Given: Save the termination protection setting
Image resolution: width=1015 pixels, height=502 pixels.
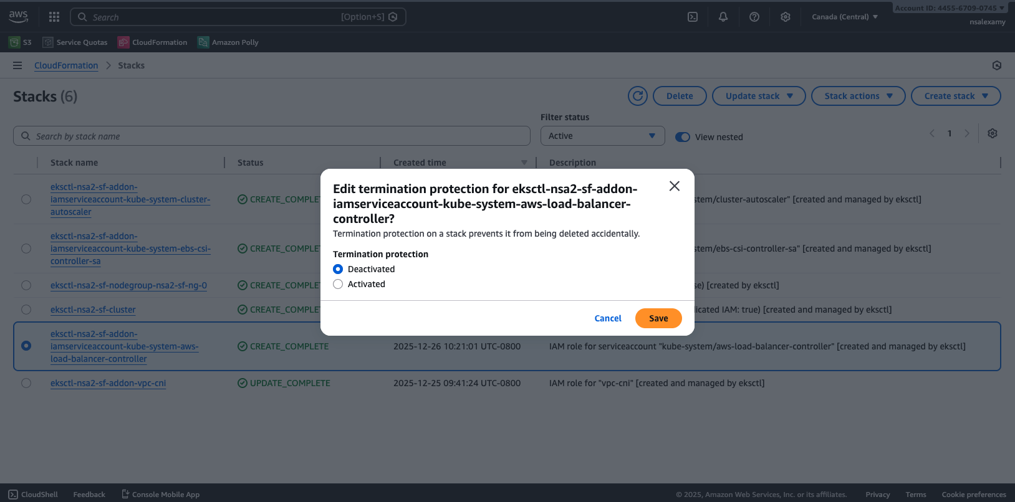Looking at the screenshot, I should tap(658, 318).
